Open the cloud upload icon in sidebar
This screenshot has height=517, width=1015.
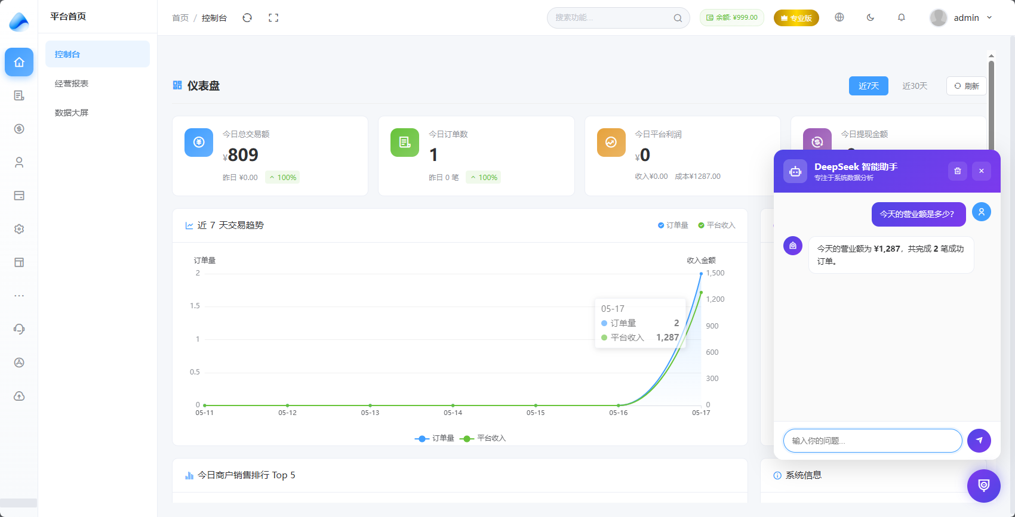(19, 396)
